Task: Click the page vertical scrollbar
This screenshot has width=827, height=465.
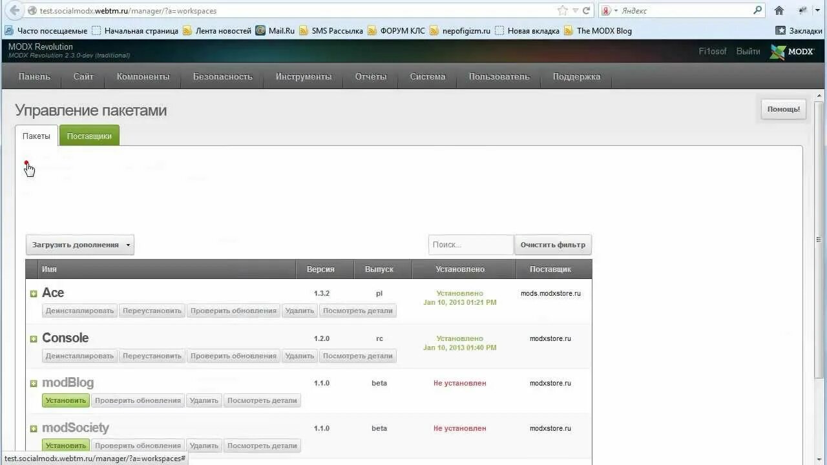Action: 820,239
